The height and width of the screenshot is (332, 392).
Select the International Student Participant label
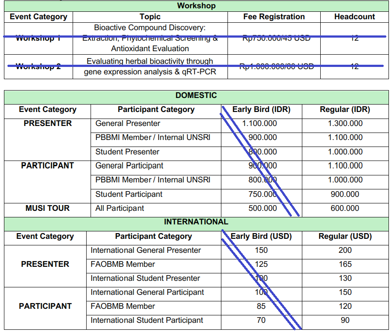coord(147,320)
